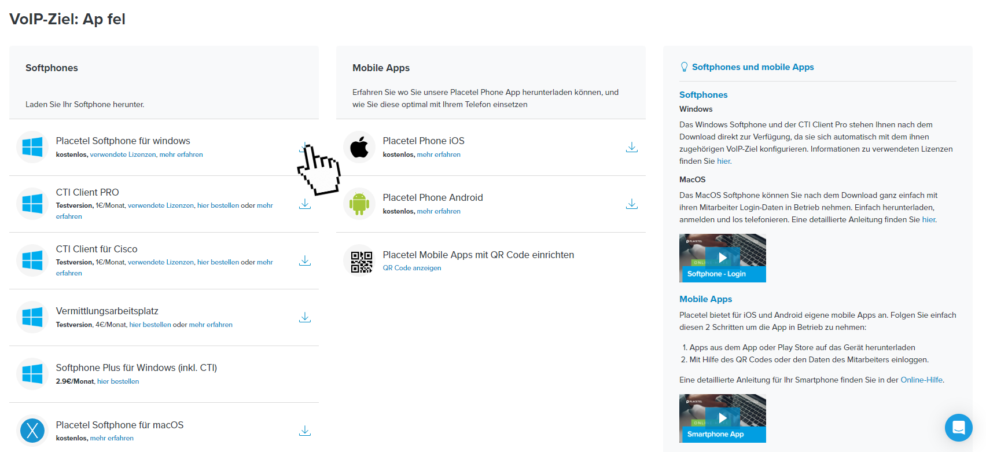
Task: Open 'hier bestellen' for CTI Client für Cisco
Action: 218,262
